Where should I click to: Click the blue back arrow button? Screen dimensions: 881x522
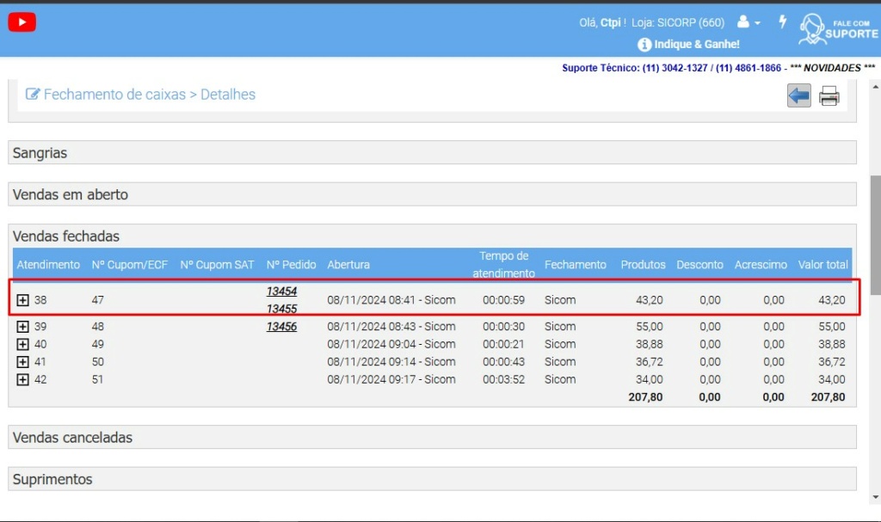(x=798, y=95)
